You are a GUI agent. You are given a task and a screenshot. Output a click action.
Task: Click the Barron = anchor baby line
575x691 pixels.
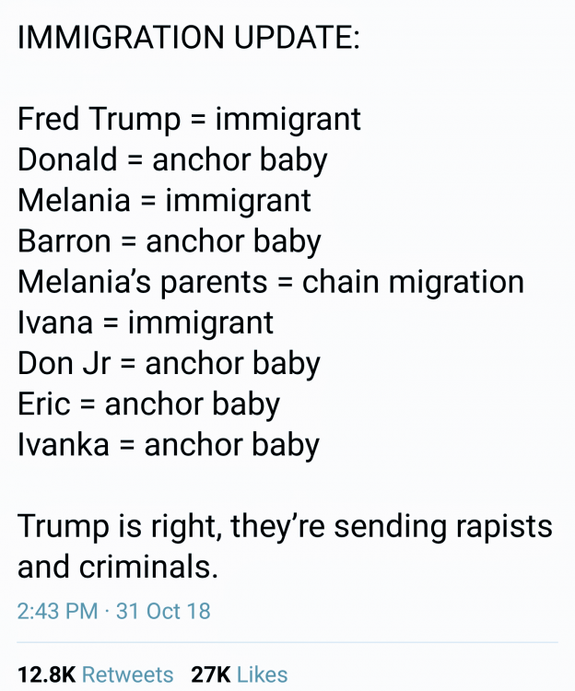click(x=170, y=242)
